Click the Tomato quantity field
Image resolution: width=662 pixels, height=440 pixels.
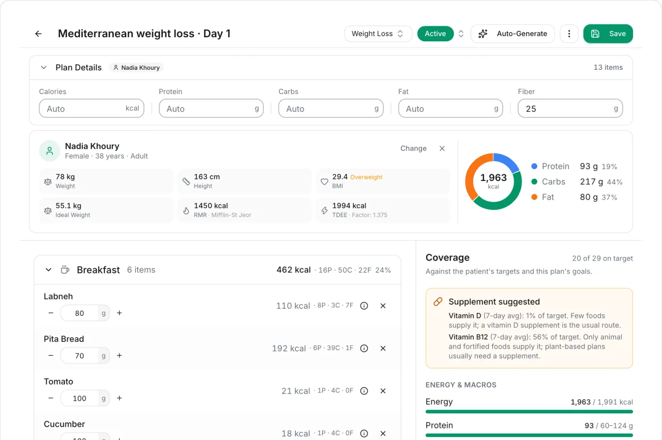pos(85,398)
